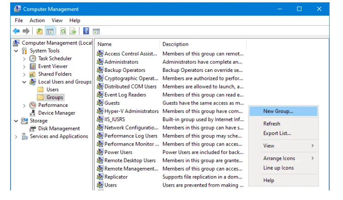Expand the Performance node

pyautogui.click(x=24, y=106)
